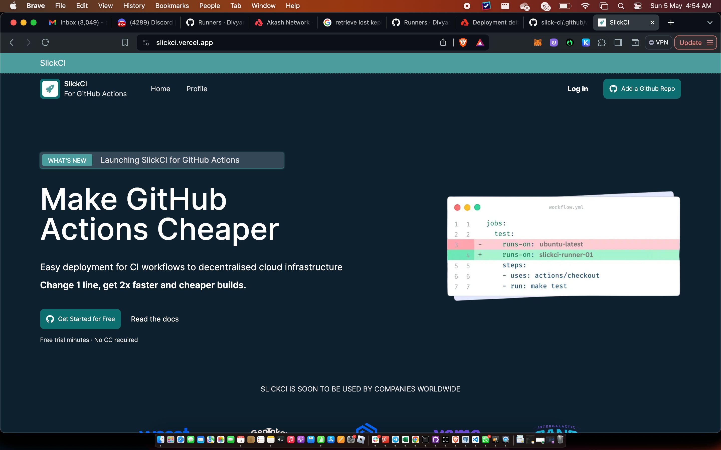Open Spotlight search in menu bar

click(621, 6)
